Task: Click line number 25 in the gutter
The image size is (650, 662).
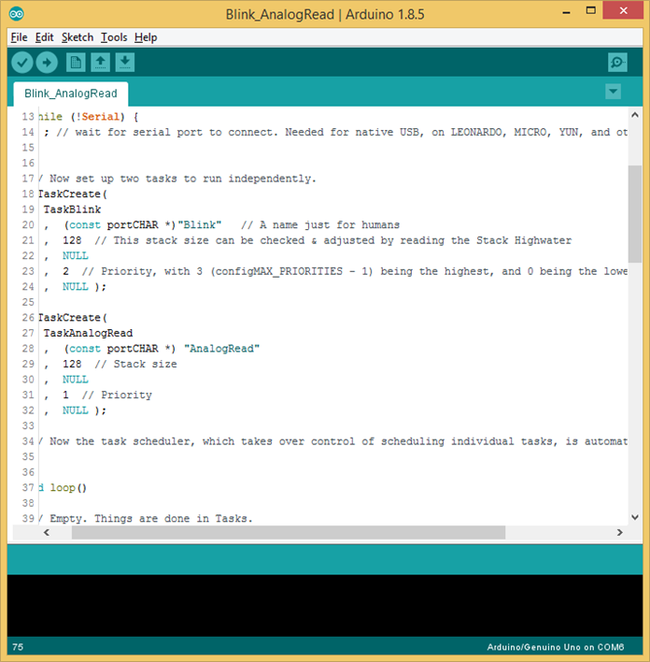Action: (28, 302)
